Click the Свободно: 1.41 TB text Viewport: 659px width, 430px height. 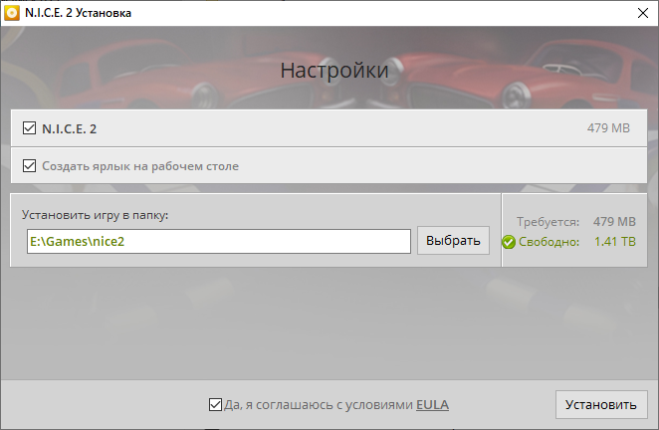coord(577,242)
